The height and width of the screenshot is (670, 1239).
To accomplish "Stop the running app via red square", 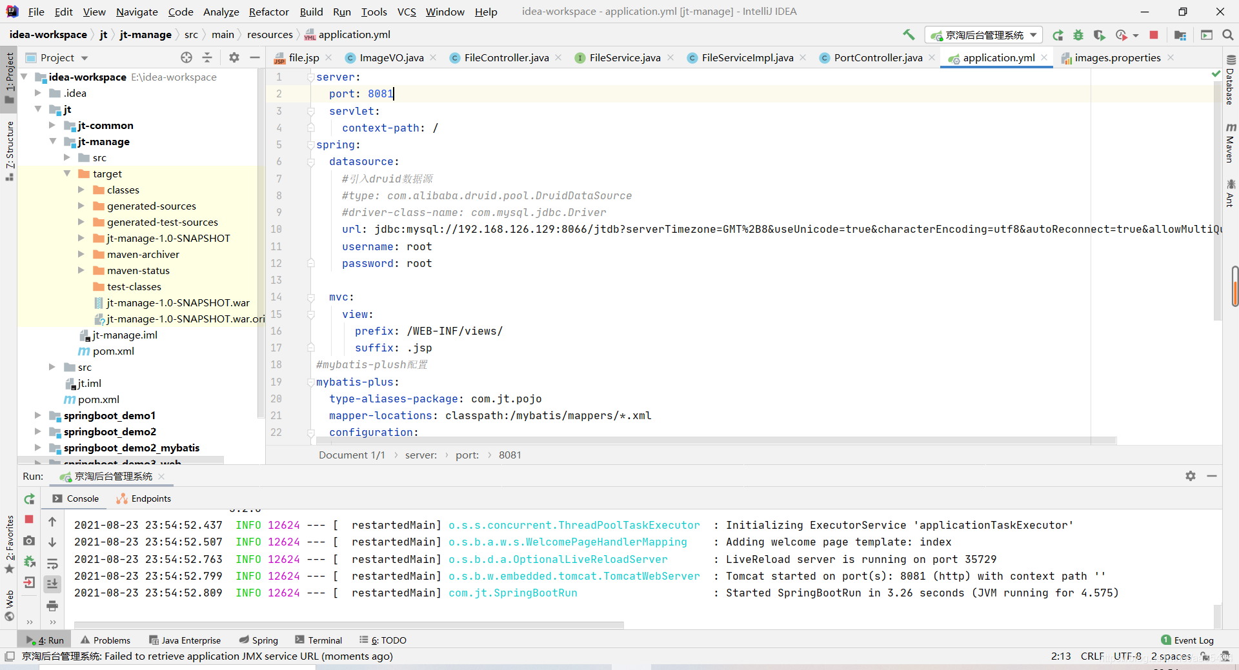I will pyautogui.click(x=1154, y=35).
